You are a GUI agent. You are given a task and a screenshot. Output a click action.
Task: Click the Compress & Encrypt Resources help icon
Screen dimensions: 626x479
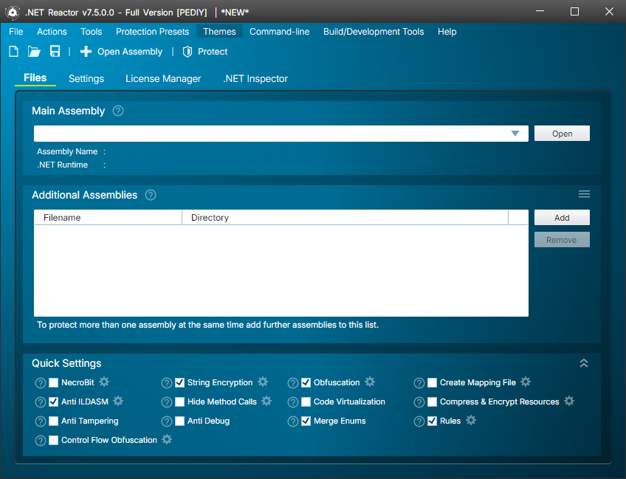point(419,402)
